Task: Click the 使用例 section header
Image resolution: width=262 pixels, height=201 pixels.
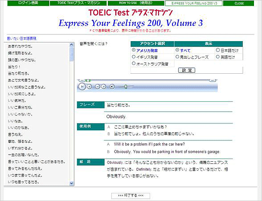Action: [x=91, y=126]
